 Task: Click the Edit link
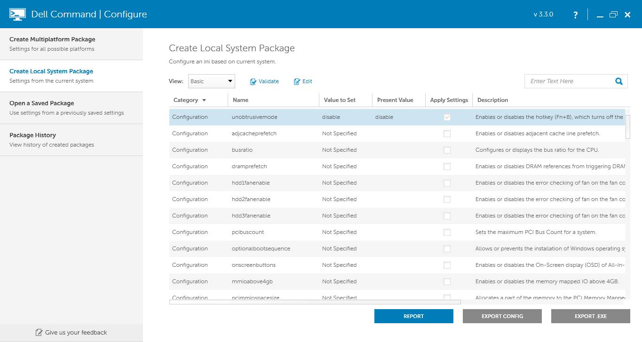coord(307,81)
